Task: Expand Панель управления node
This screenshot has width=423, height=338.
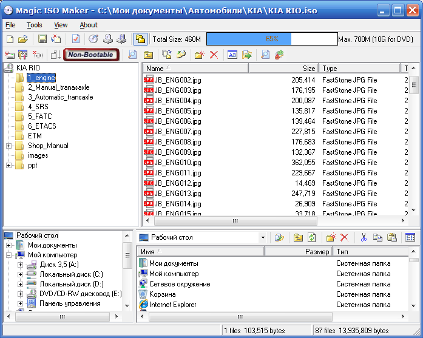Action: (20, 304)
